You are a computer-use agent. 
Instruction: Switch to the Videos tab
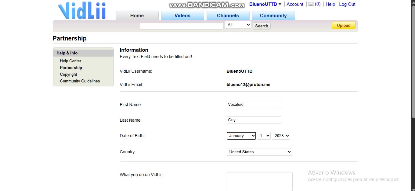click(182, 16)
